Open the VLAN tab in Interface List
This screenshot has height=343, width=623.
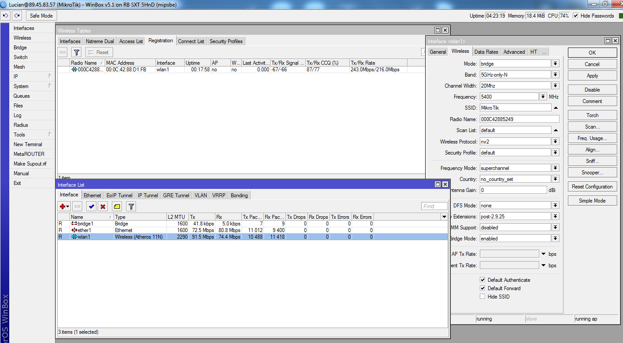pyautogui.click(x=201, y=195)
